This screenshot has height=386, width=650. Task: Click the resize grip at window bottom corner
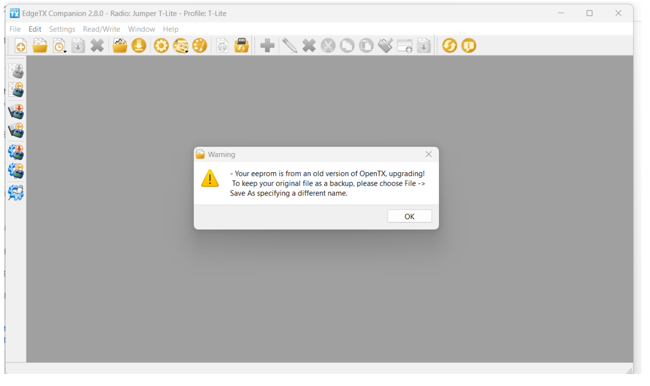click(629, 371)
